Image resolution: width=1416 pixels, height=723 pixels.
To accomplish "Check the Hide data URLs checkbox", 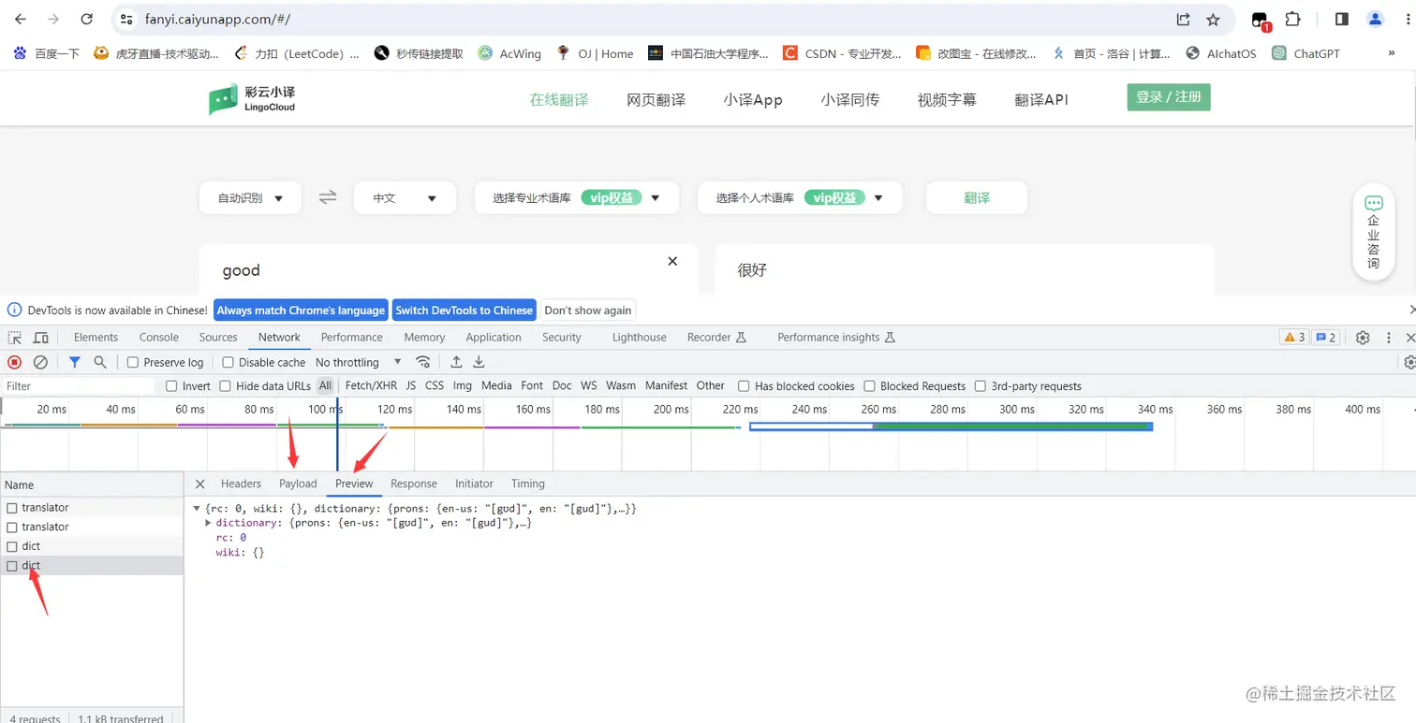I will pyautogui.click(x=225, y=386).
